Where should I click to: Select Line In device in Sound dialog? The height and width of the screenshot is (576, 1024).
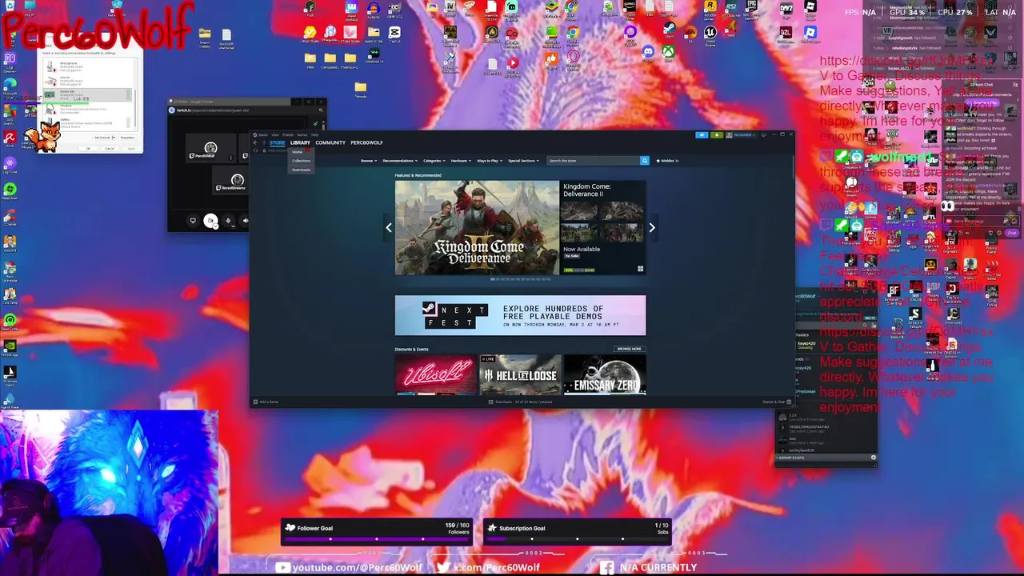pos(87,81)
